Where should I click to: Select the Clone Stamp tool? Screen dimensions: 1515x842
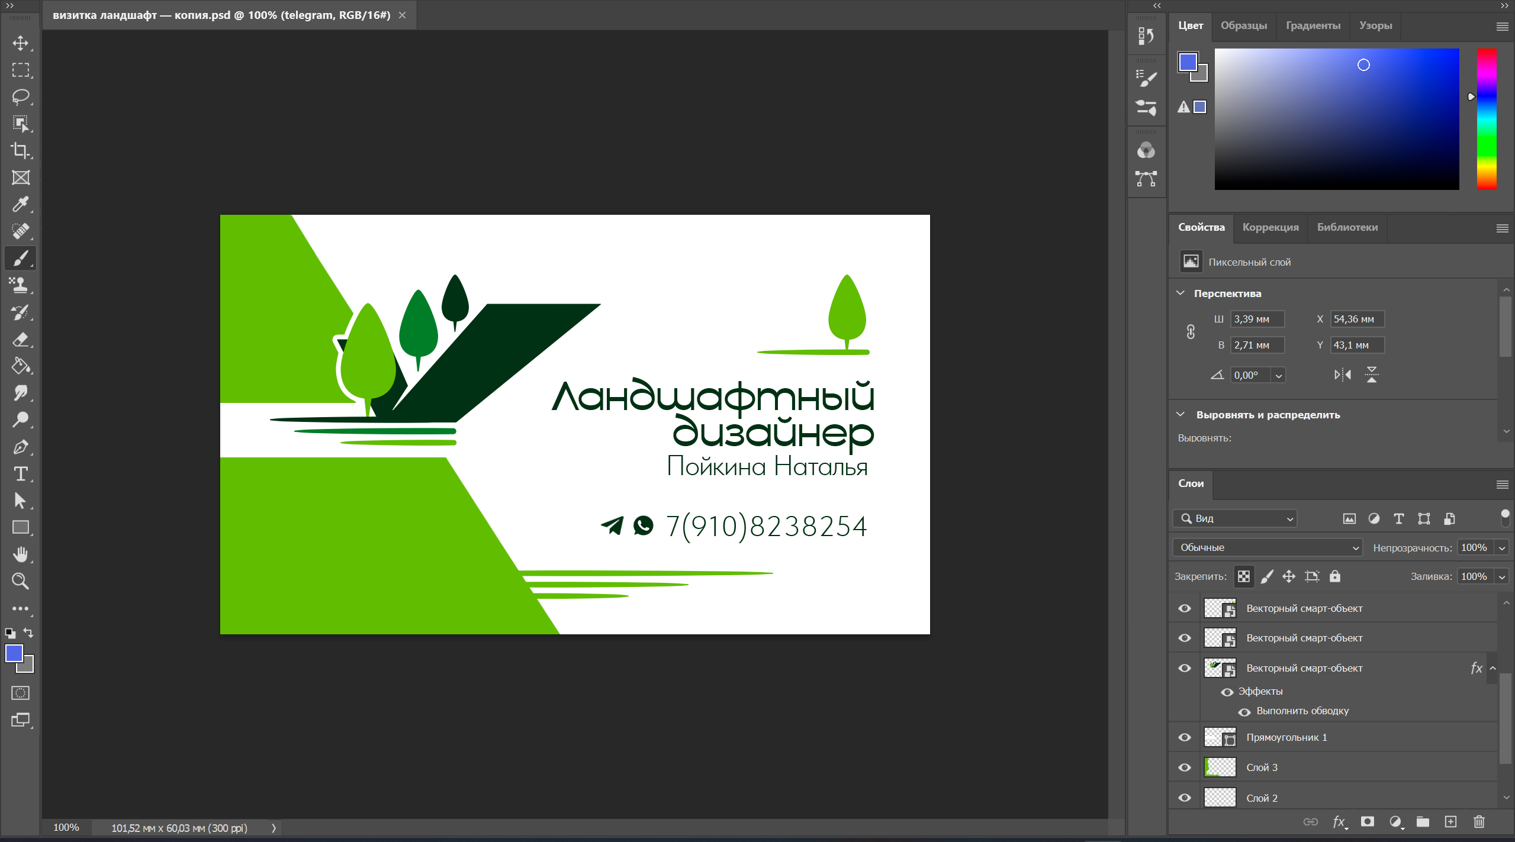coord(21,285)
